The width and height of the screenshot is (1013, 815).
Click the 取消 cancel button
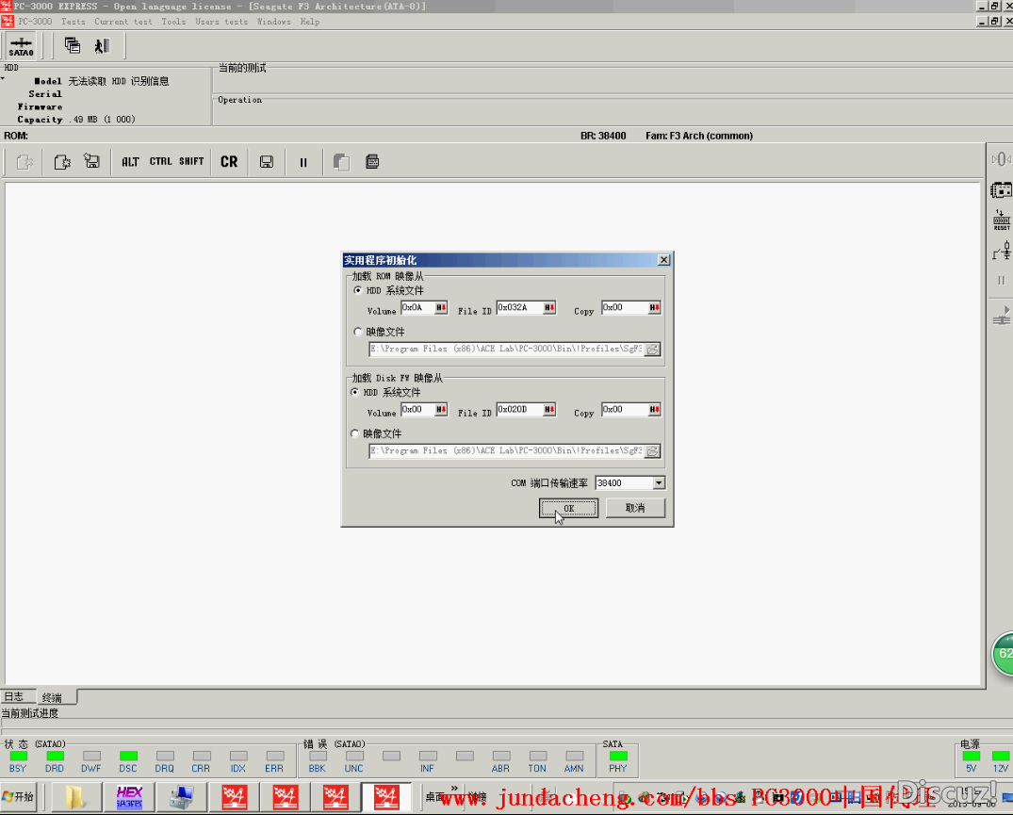635,508
